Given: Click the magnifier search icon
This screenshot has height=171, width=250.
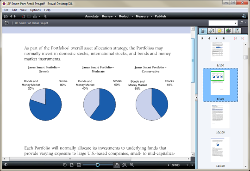Looking at the screenshot, I should (x=241, y=23).
